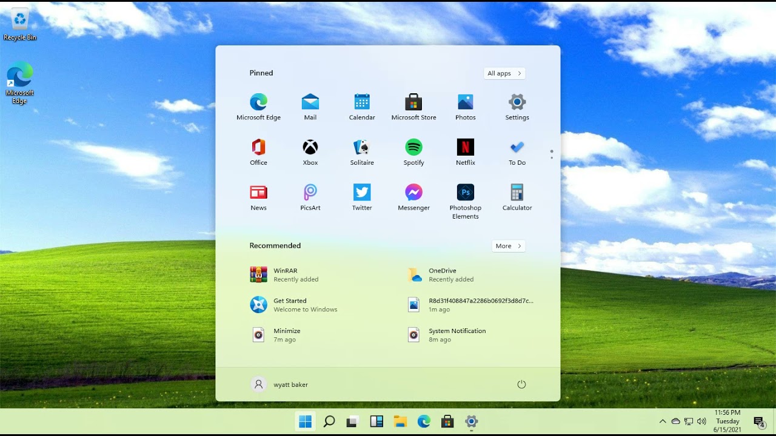776x436 pixels.
Task: Start the Solitaire game
Action: [x=362, y=152]
